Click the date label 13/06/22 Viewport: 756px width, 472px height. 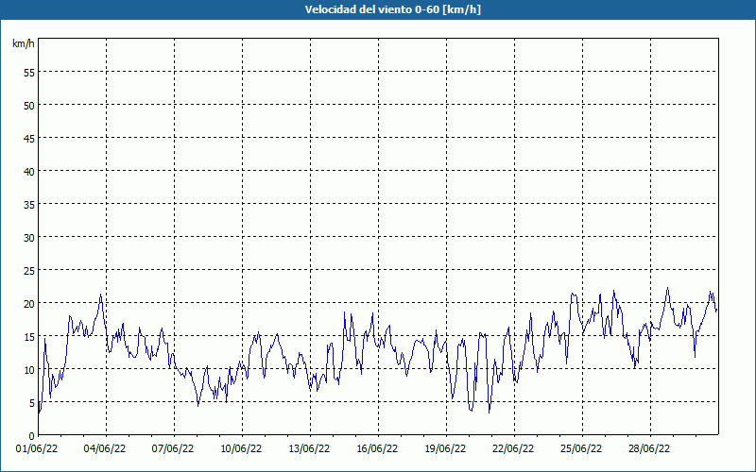click(x=309, y=449)
